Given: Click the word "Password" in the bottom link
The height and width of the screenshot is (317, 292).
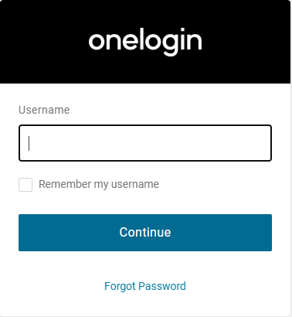Looking at the screenshot, I should click(x=162, y=286).
